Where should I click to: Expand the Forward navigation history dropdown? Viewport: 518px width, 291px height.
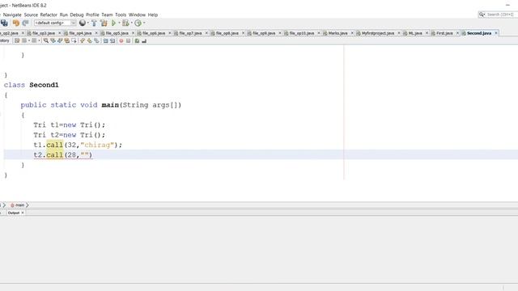[40, 40]
